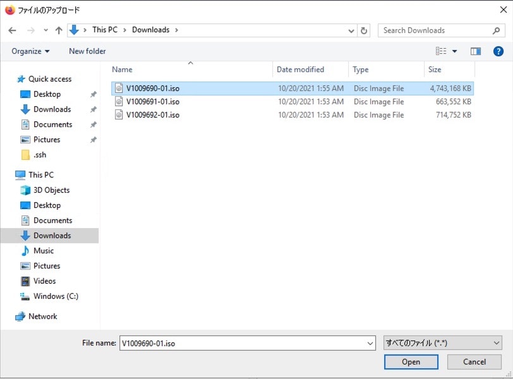
Task: Click the disc icon of V1009690-01.iso
Action: pos(119,88)
